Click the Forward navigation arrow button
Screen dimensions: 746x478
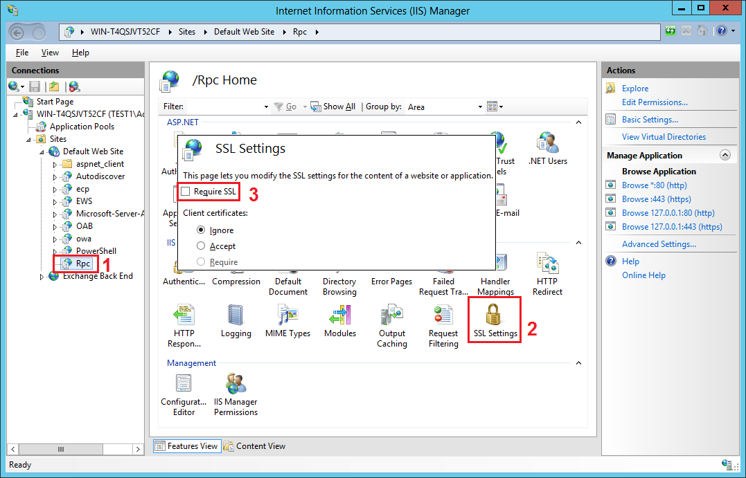pyautogui.click(x=39, y=33)
